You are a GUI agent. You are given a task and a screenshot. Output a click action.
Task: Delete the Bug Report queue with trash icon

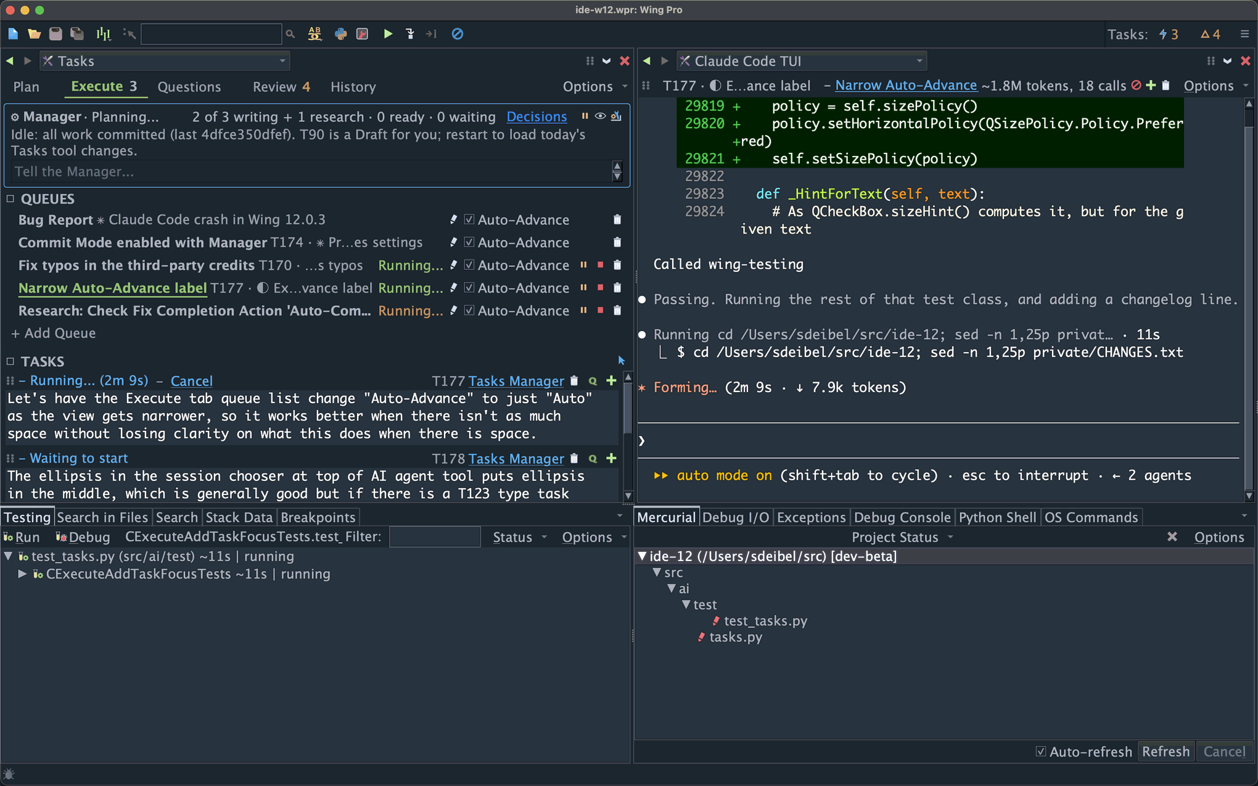[617, 219]
